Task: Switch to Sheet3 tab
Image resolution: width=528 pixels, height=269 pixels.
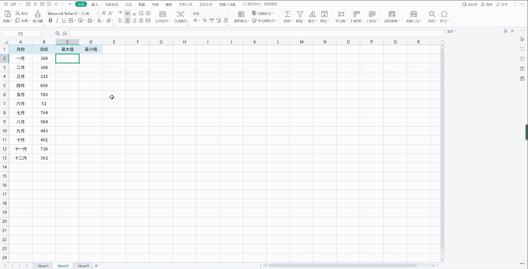Action: pyautogui.click(x=83, y=266)
